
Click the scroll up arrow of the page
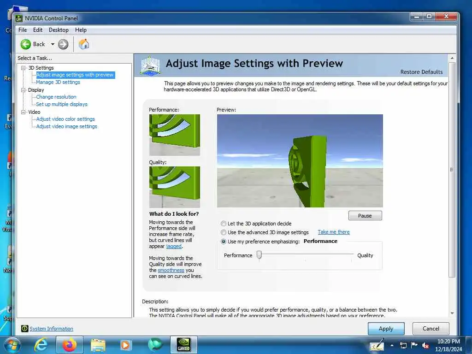tap(452, 58)
